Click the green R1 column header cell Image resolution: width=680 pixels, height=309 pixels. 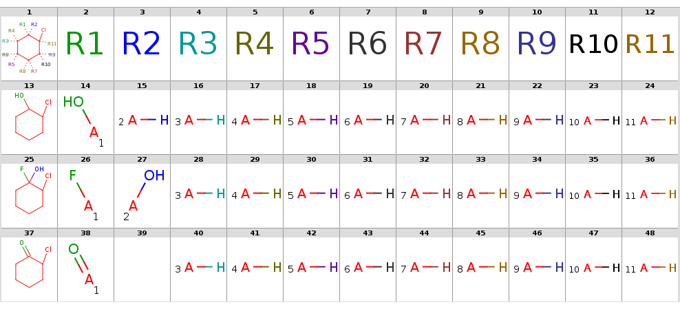(x=85, y=45)
